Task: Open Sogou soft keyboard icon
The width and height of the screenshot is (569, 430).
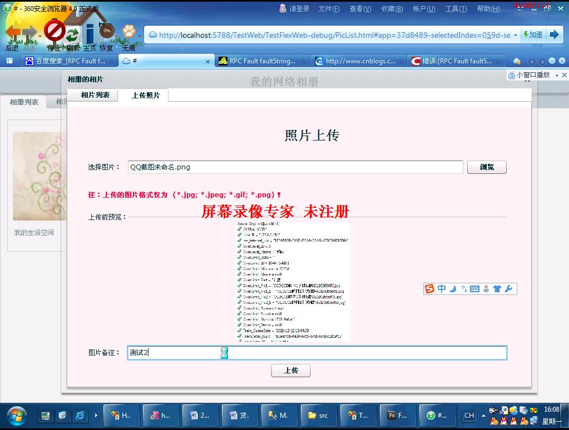Action: (x=474, y=289)
